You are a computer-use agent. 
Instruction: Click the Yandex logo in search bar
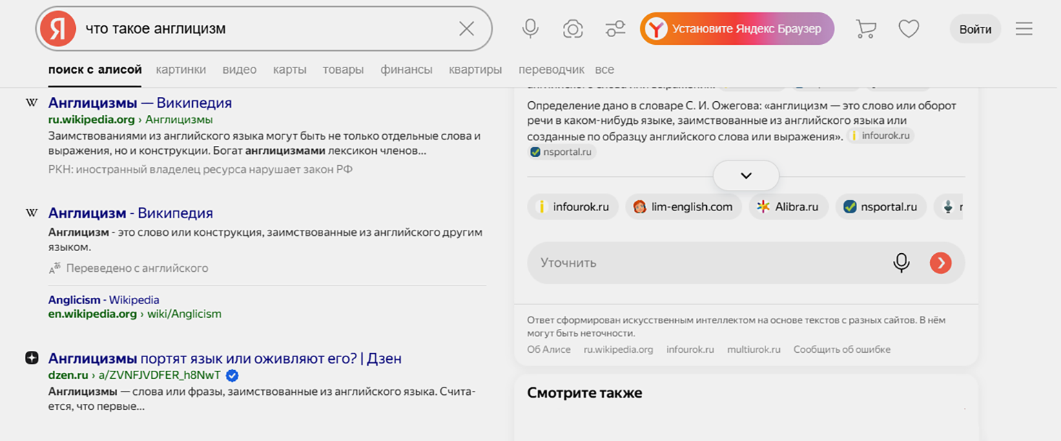click(x=57, y=29)
